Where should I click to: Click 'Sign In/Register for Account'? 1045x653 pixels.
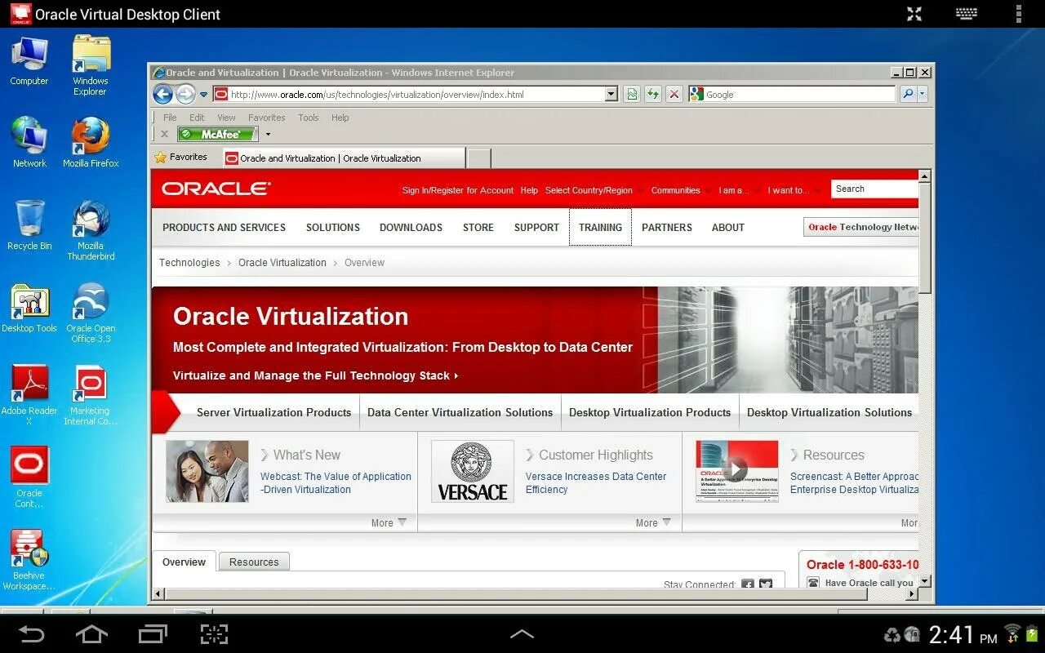coord(457,190)
